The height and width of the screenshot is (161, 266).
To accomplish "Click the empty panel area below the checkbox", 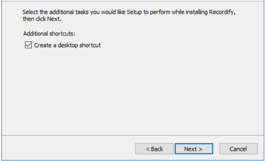I will [x=132, y=91].
